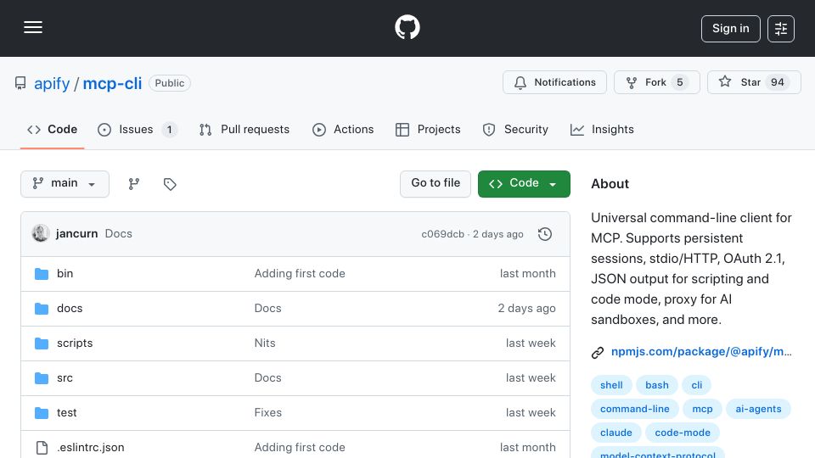Open the bin folder
The height and width of the screenshot is (458, 815).
coord(65,274)
